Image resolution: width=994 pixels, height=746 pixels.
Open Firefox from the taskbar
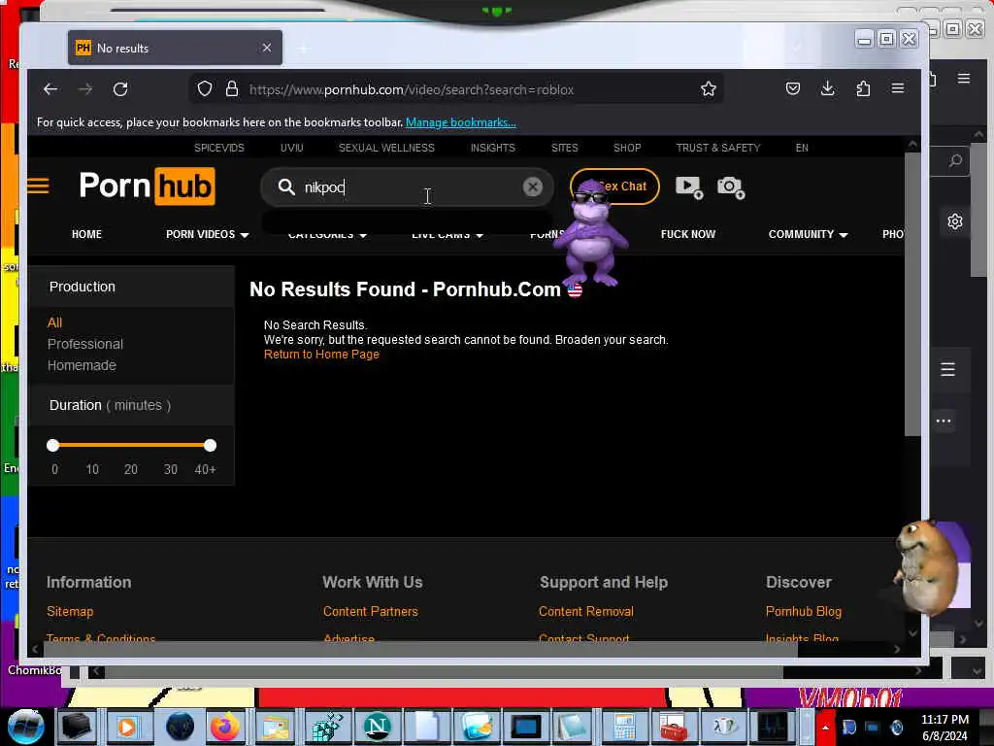(225, 727)
